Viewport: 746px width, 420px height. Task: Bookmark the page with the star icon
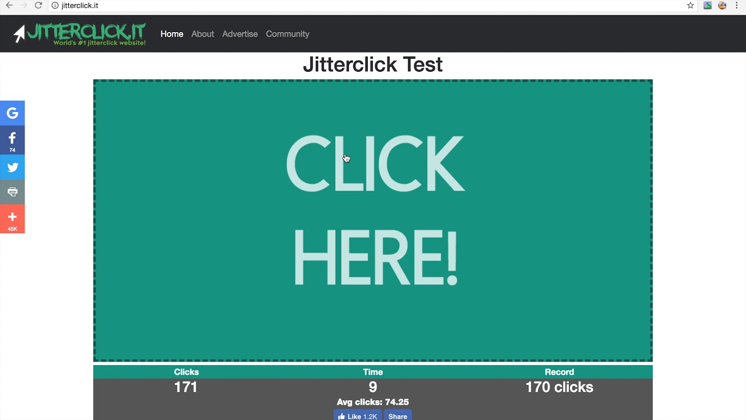tap(691, 5)
